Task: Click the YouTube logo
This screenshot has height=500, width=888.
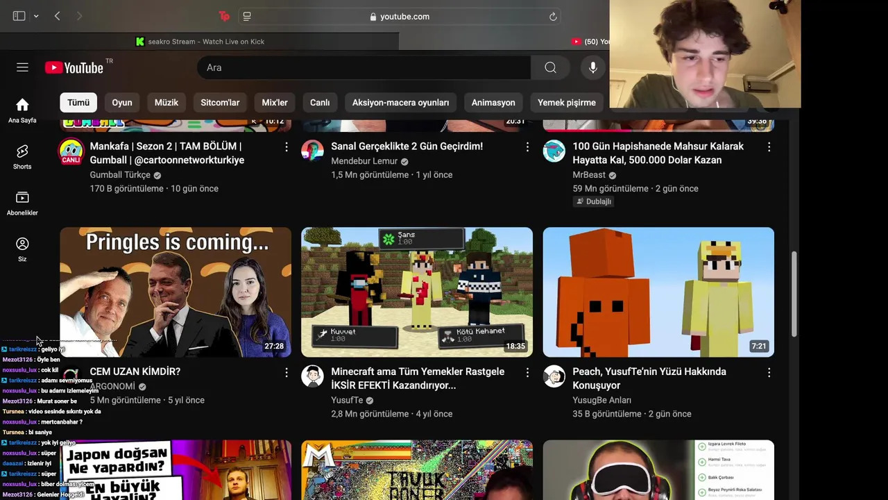Action: click(74, 67)
